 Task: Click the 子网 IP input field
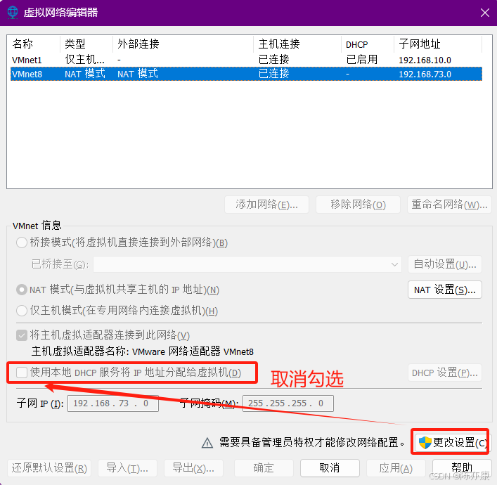point(113,403)
